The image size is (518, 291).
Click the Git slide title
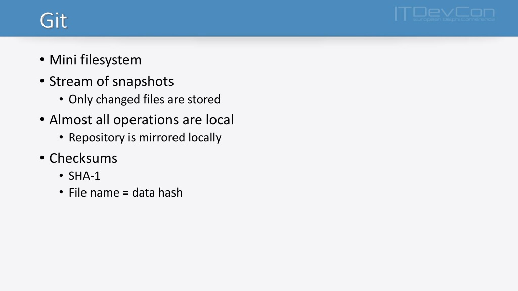point(54,20)
